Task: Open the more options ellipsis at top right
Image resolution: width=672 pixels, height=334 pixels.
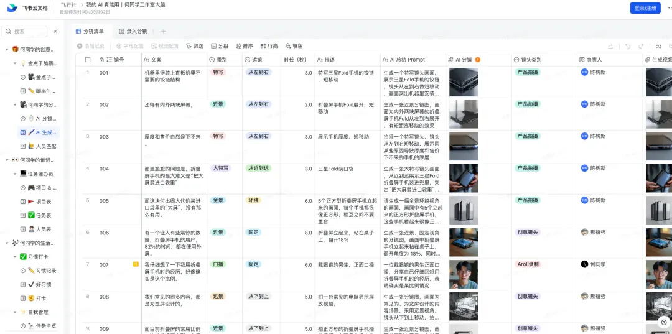Action: [x=669, y=7]
